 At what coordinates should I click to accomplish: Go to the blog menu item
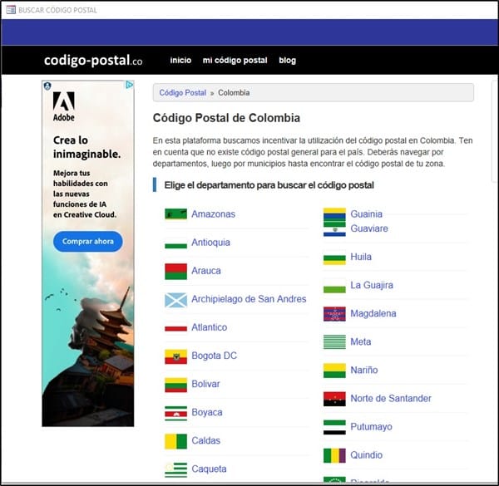point(287,60)
